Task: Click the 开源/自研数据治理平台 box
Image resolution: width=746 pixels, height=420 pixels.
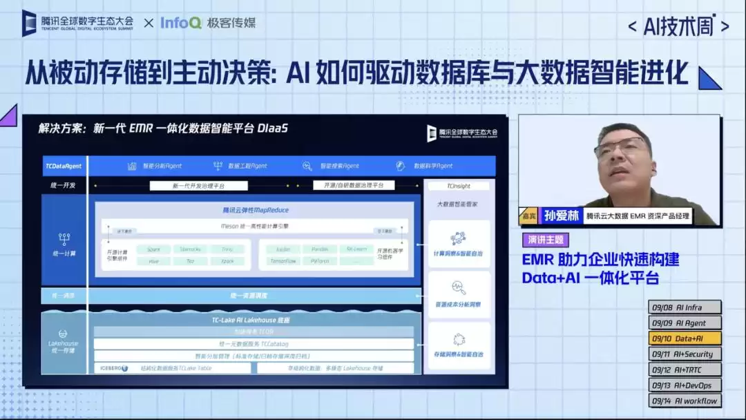Action: click(354, 186)
